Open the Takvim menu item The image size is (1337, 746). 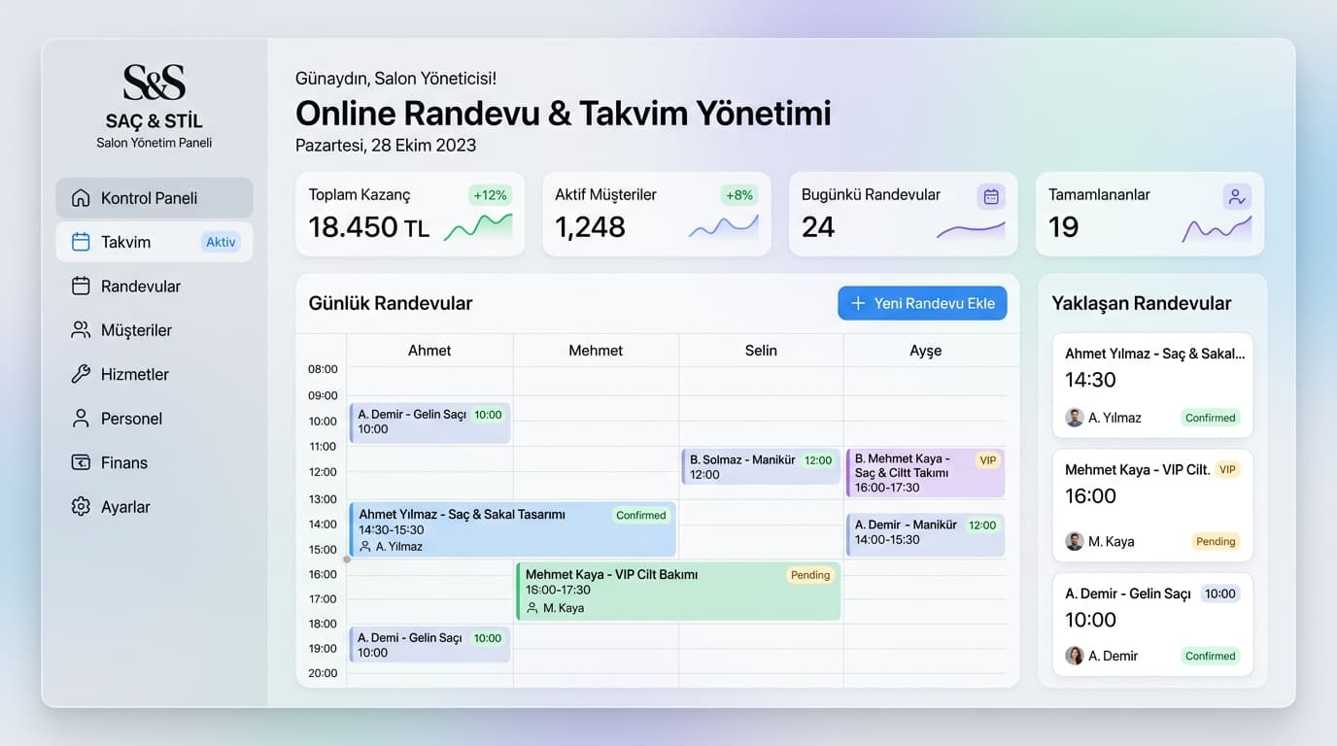tap(154, 242)
